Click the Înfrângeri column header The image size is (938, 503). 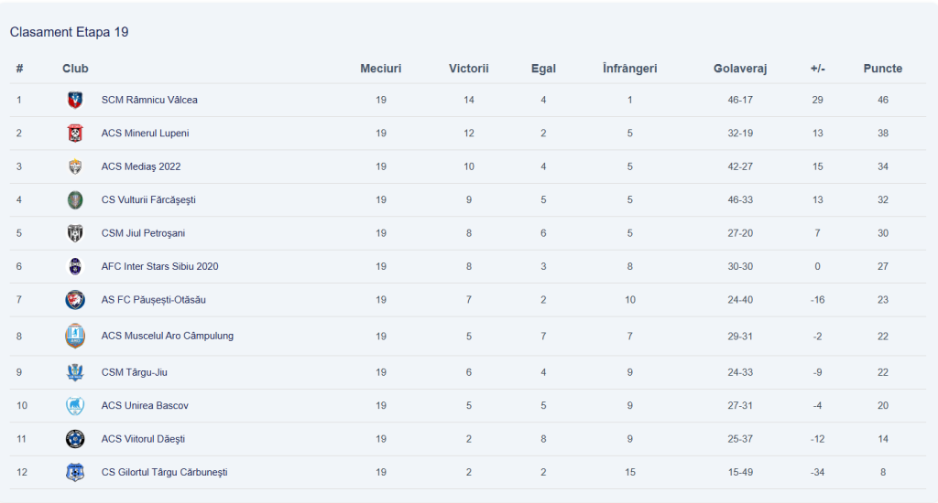click(630, 69)
